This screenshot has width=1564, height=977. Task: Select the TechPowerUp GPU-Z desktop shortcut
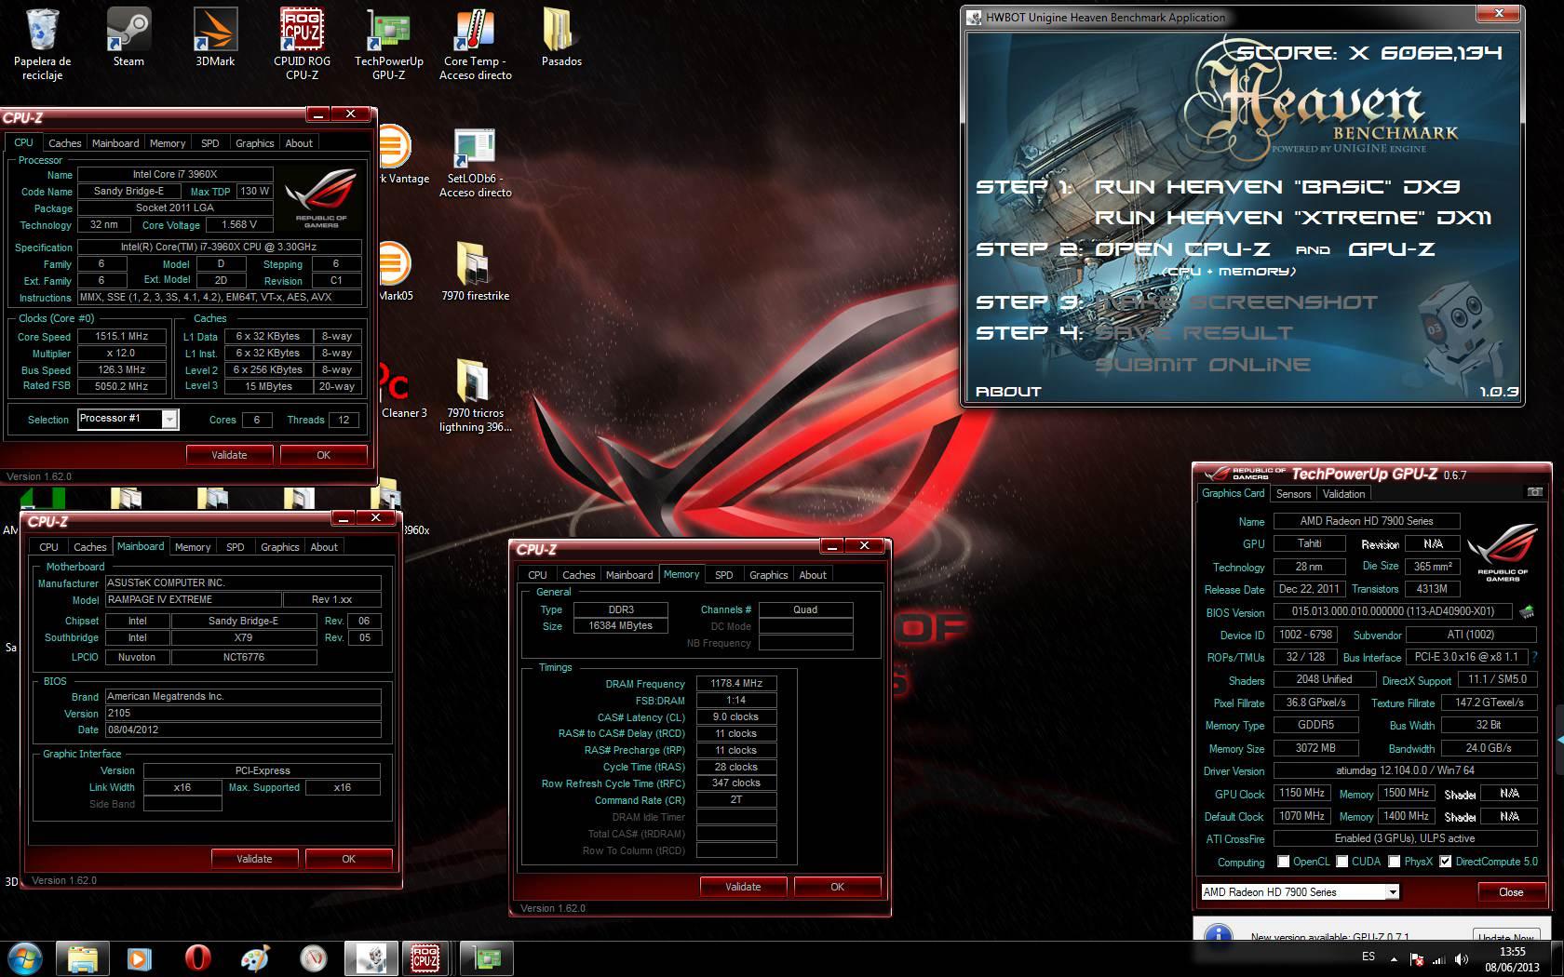(388, 44)
